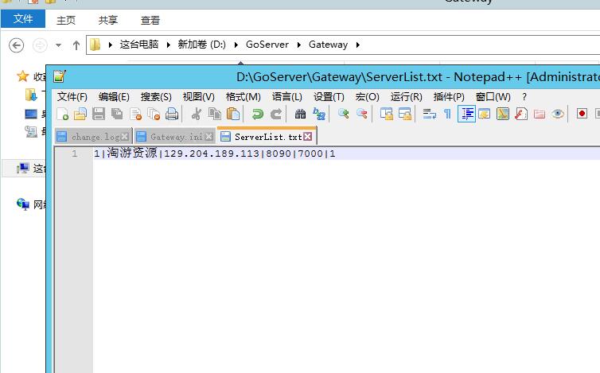600x373 pixels.
Task: Toggle show all characters pilcrow icon
Action: [447, 115]
